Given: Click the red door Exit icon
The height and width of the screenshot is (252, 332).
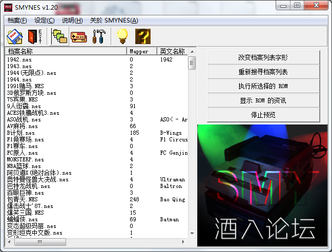Looking at the screenshot, I should coord(34,36).
